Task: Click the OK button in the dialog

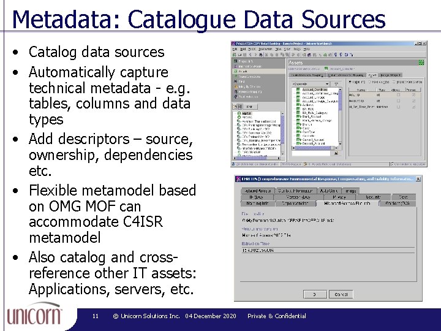Action: (x=315, y=294)
